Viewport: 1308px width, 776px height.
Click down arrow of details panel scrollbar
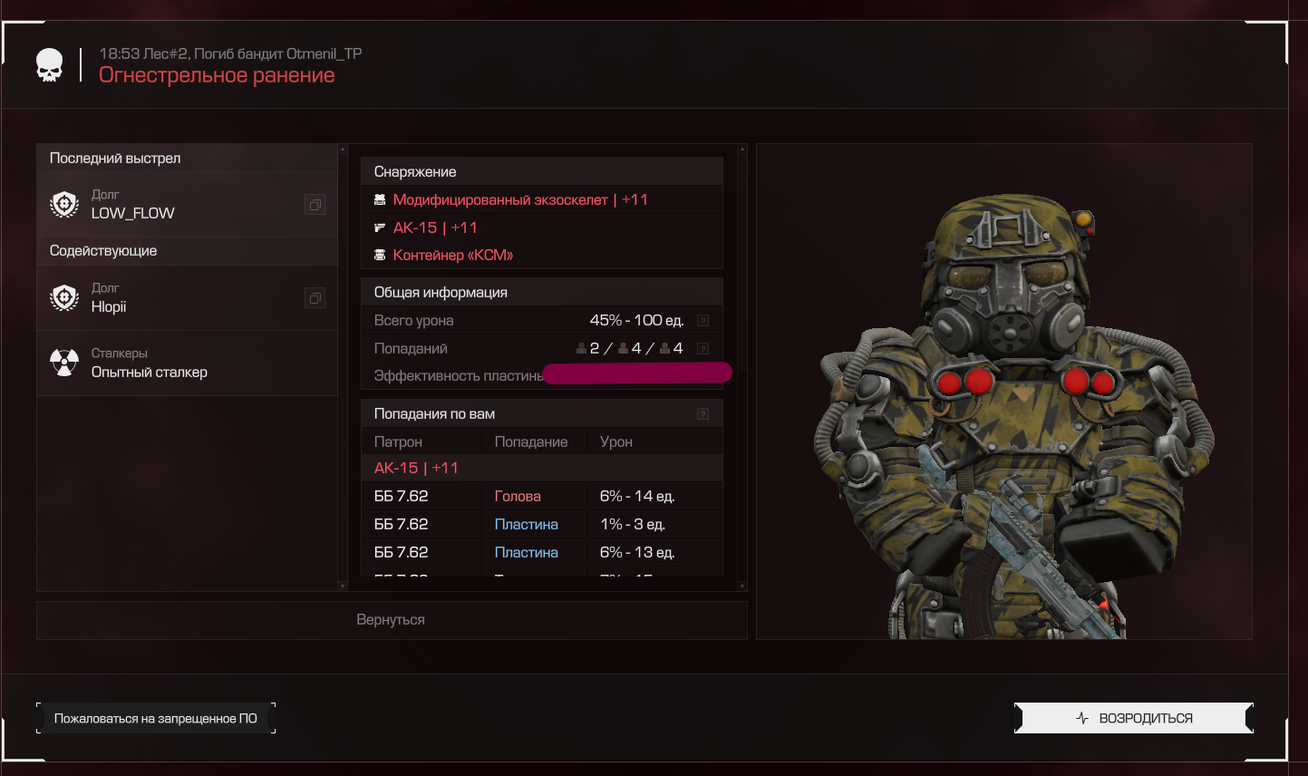pyautogui.click(x=742, y=587)
